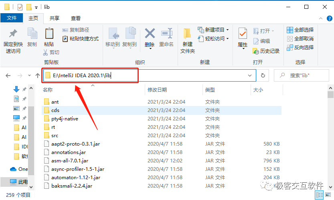
Task: Click Copy path item
Action: coord(76,30)
